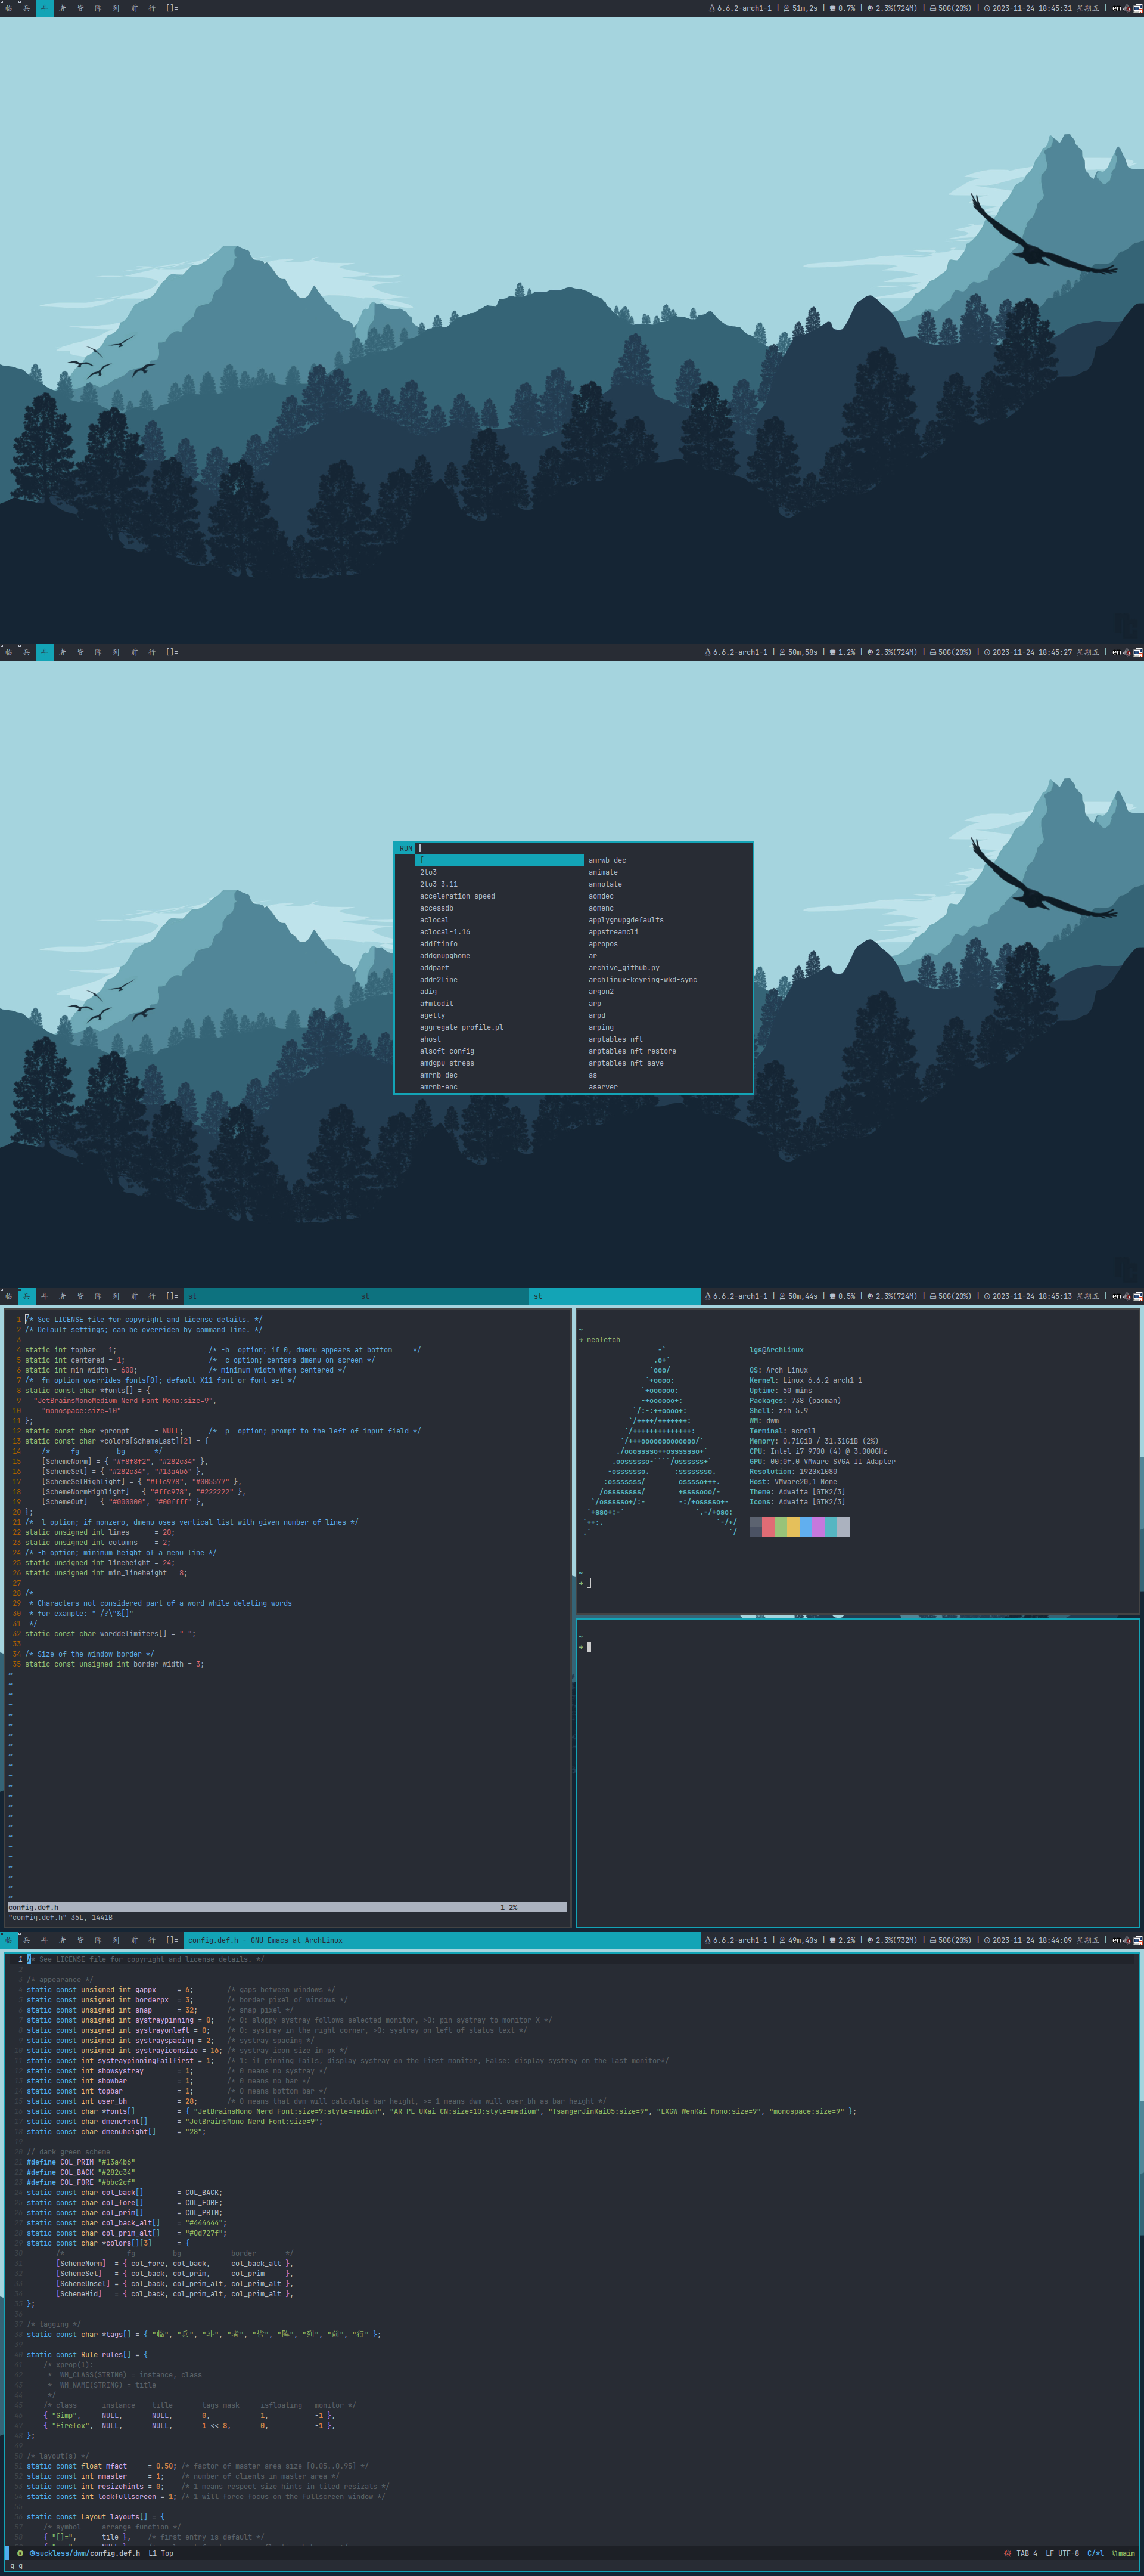Click 'TAB 4' indicator in Emacs modeline
Image resolution: width=1144 pixels, height=2576 pixels.
click(x=1026, y=2553)
